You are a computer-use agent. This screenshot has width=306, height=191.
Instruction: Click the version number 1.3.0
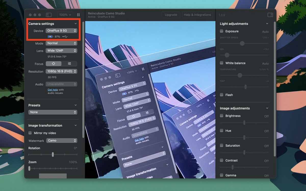(221, 15)
